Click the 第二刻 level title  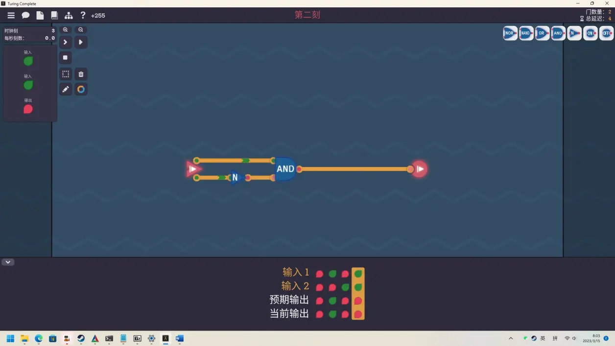click(x=307, y=15)
